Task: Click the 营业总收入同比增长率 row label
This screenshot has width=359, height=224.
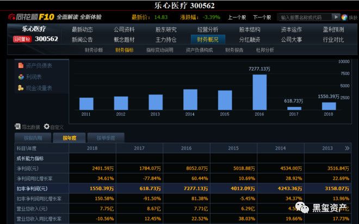Action: tap(39, 219)
